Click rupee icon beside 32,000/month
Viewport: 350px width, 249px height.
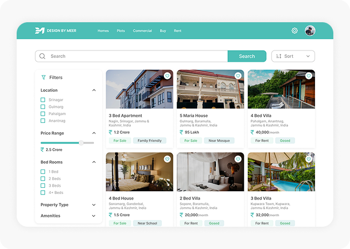coord(252,215)
